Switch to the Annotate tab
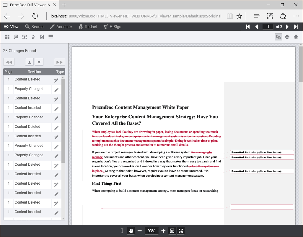Image resolution: width=303 pixels, height=237 pixels. pyautogui.click(x=61, y=27)
